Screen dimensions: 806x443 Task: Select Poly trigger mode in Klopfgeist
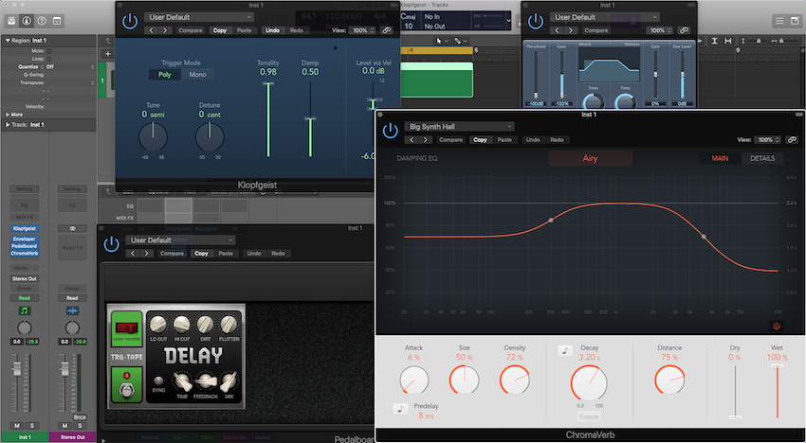(x=164, y=75)
